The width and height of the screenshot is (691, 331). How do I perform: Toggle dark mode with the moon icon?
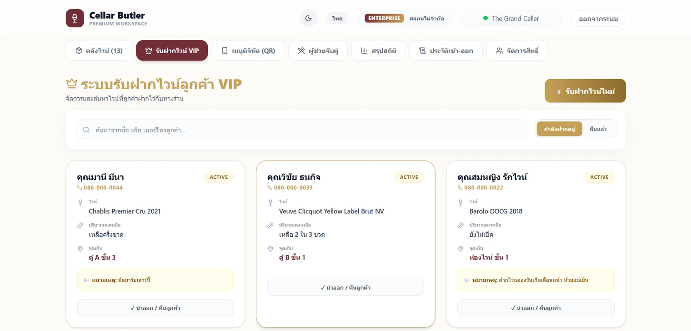[x=308, y=18]
